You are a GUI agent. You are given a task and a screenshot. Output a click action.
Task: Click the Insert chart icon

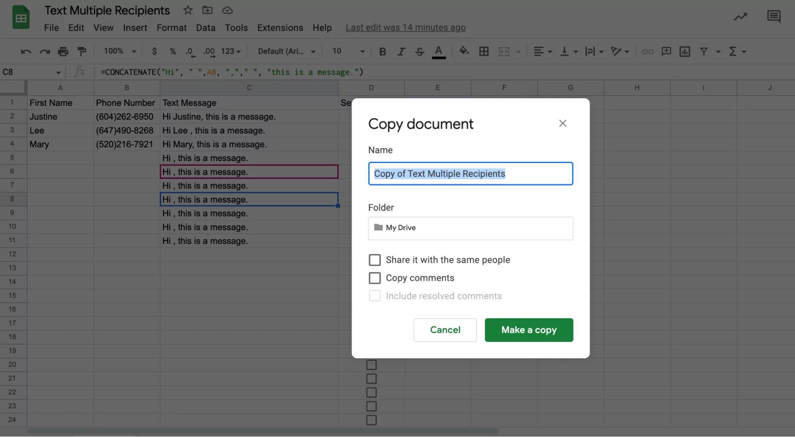click(x=685, y=51)
